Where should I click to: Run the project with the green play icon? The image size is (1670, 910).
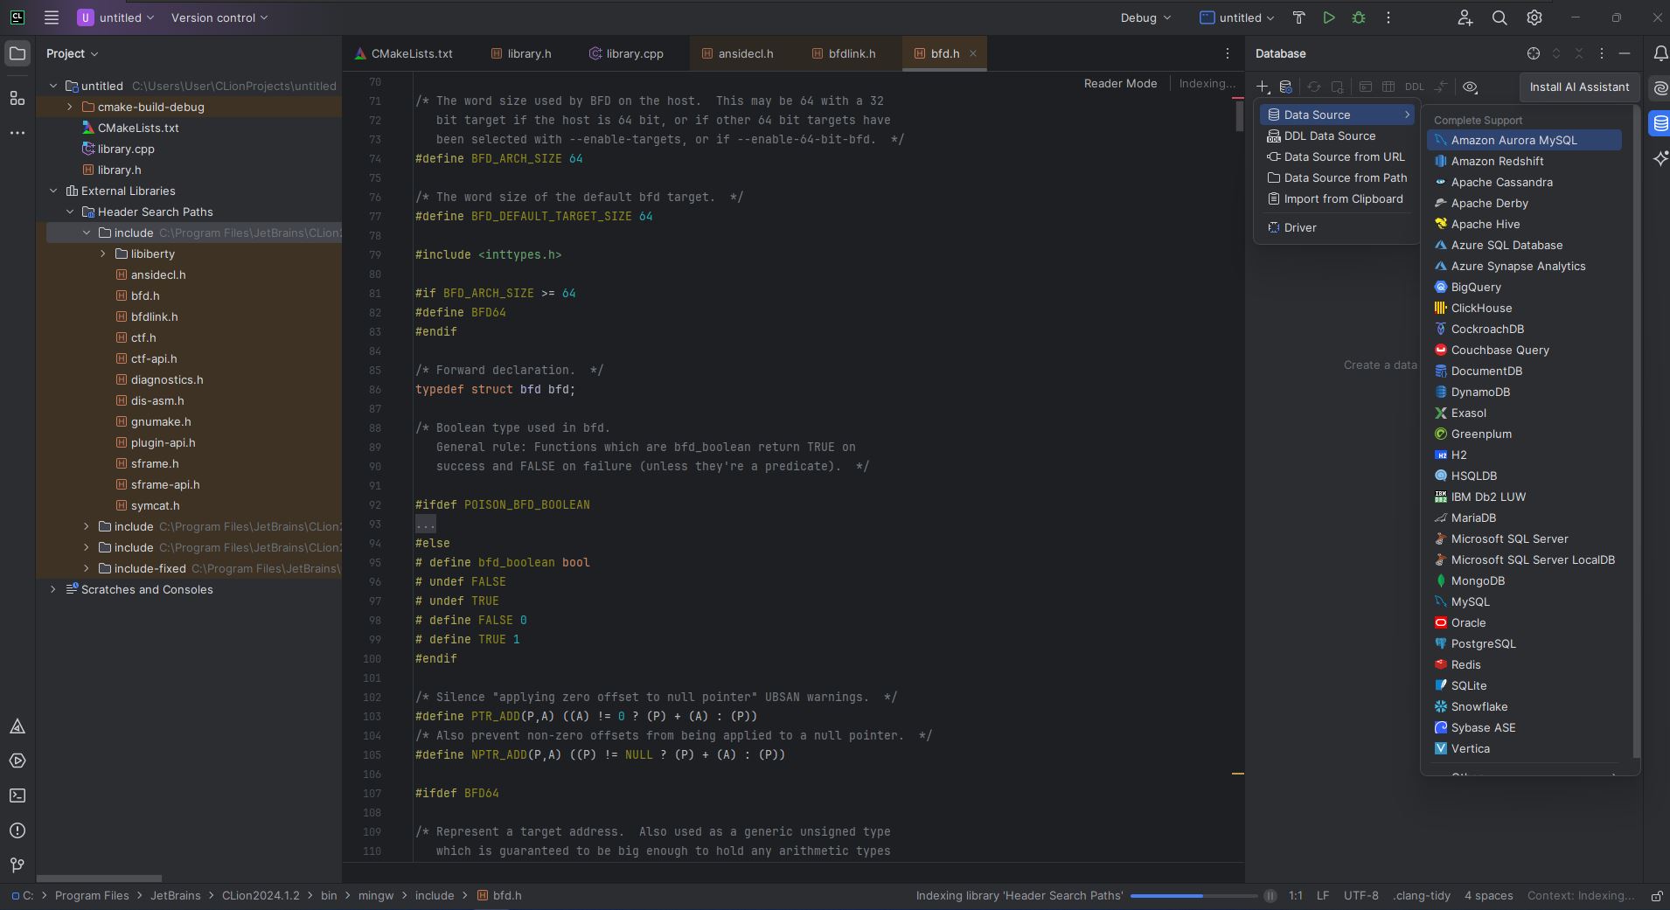click(1329, 17)
